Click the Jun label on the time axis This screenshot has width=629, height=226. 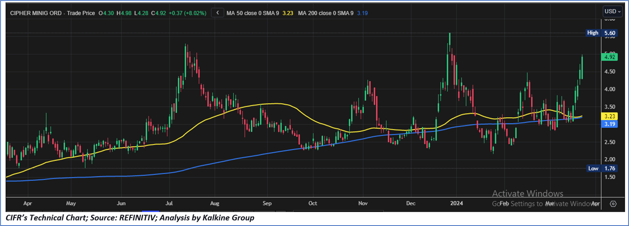coord(121,203)
